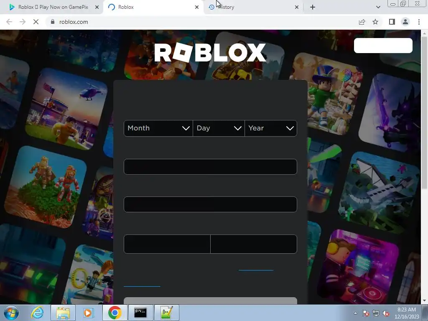Open the clock showing 8:23 AM
This screenshot has height=321, width=428.
coord(407,313)
